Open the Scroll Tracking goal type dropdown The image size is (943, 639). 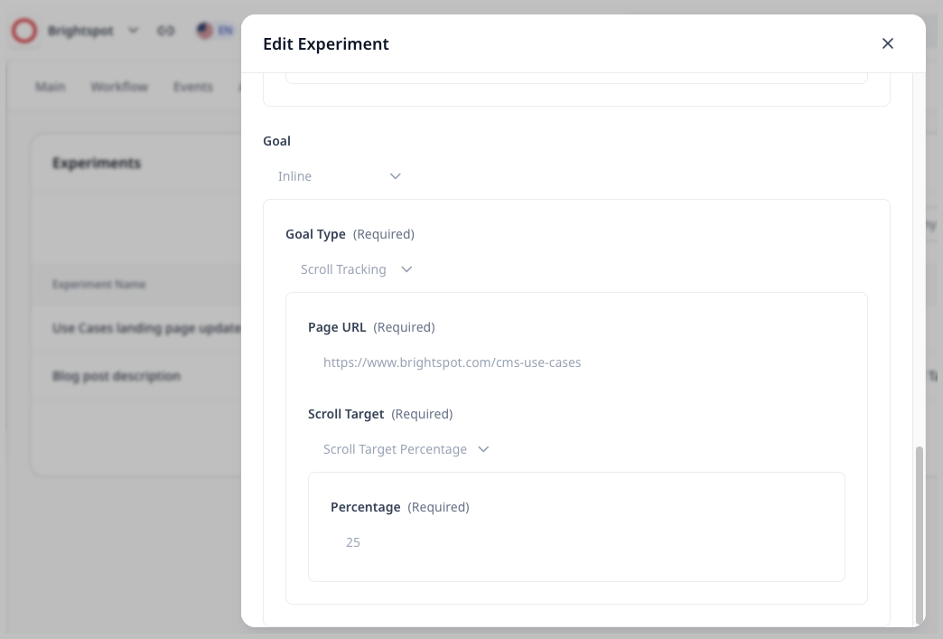point(357,269)
